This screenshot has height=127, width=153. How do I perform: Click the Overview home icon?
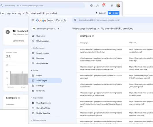[33, 36]
